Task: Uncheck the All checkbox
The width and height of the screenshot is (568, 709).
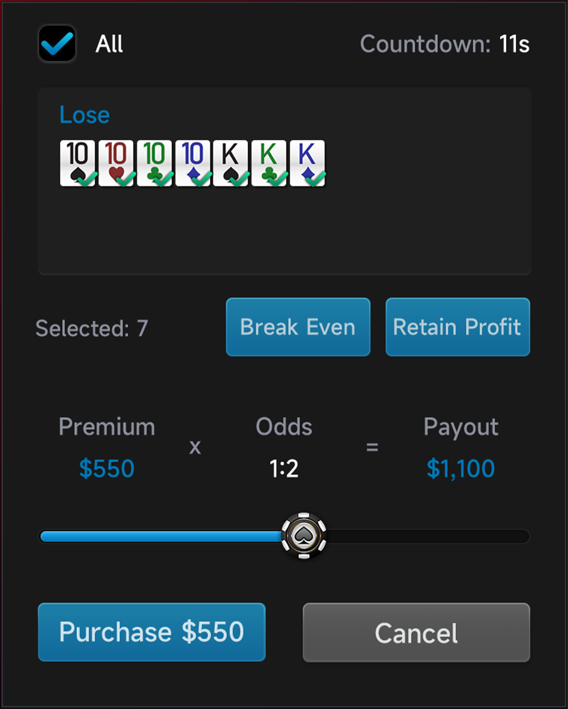Action: click(57, 44)
